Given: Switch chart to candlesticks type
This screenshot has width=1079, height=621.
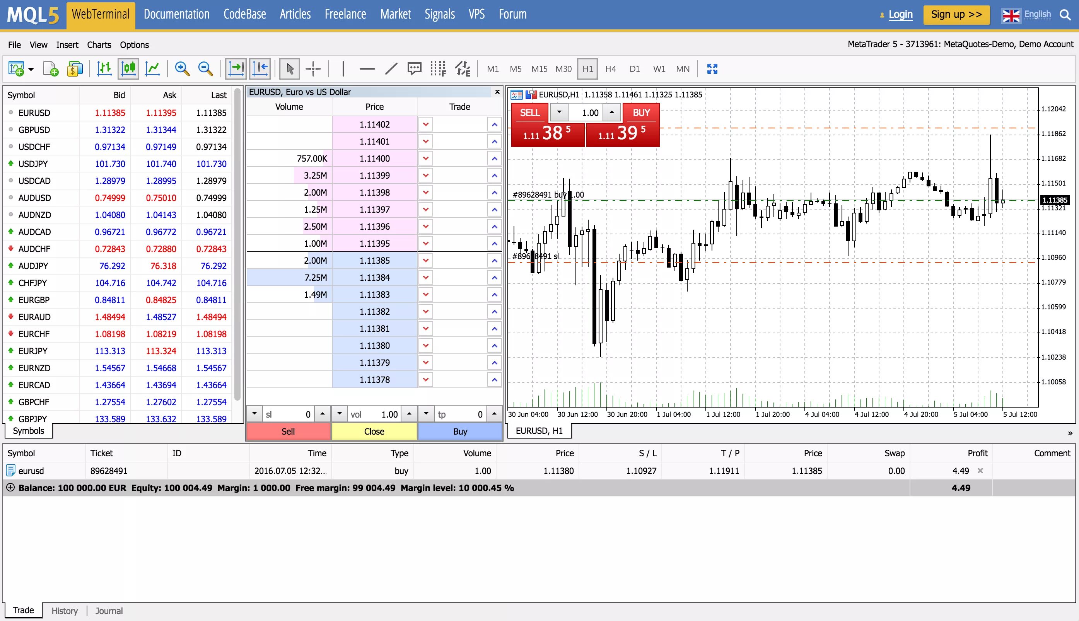Looking at the screenshot, I should point(128,69).
